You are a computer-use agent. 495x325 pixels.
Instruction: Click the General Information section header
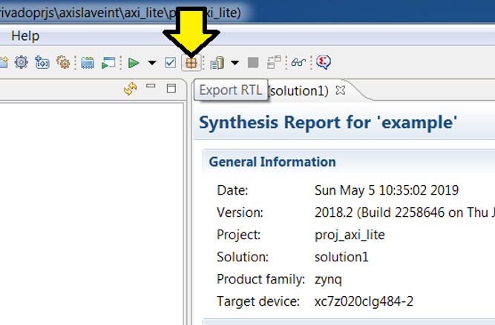pyautogui.click(x=272, y=162)
